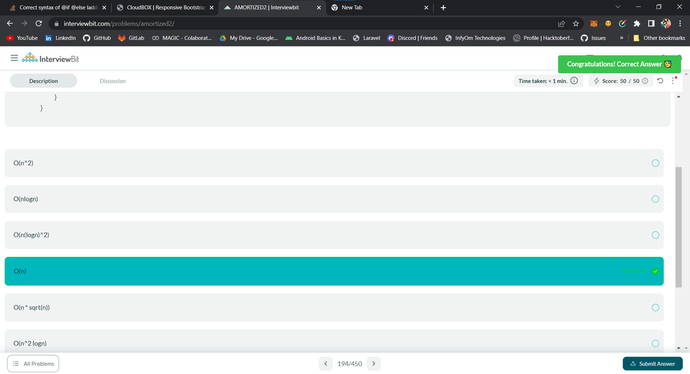This screenshot has width=690, height=374.
Task: Click the share page icon in address bar
Action: click(x=561, y=24)
